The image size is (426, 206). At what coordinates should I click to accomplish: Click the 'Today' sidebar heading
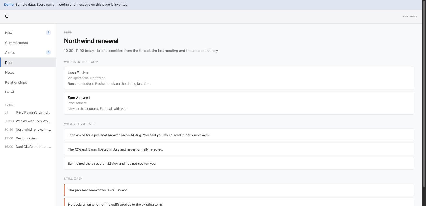click(x=10, y=105)
